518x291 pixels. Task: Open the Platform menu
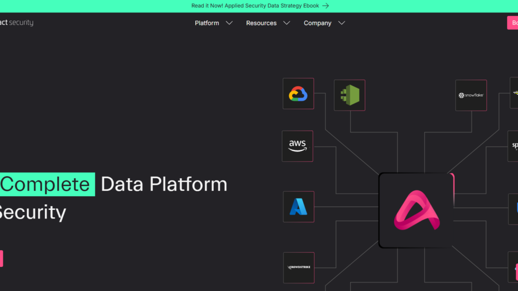pos(207,23)
